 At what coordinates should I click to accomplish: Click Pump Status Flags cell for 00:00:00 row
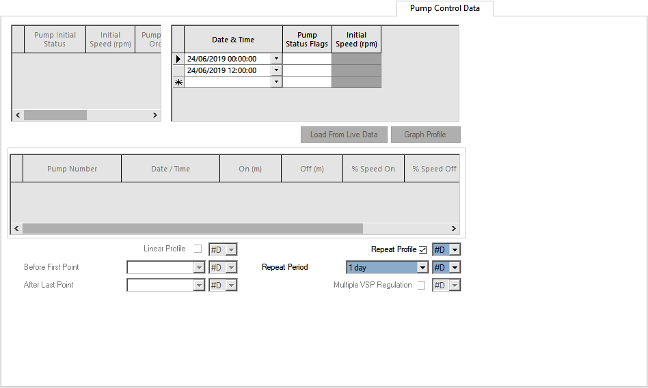coord(307,59)
